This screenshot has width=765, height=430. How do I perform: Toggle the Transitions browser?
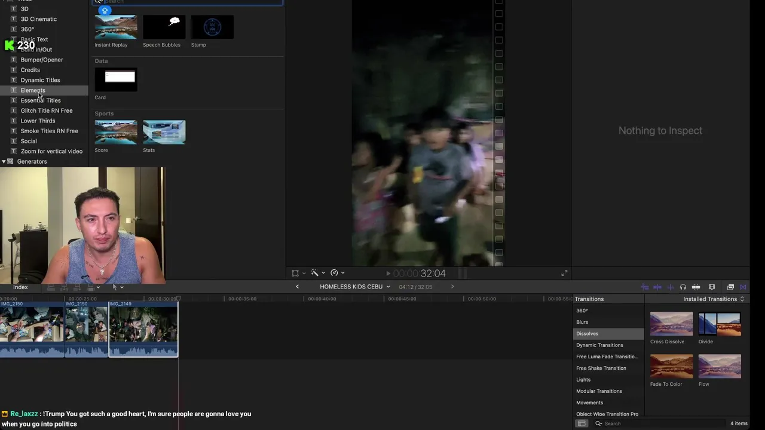click(743, 287)
